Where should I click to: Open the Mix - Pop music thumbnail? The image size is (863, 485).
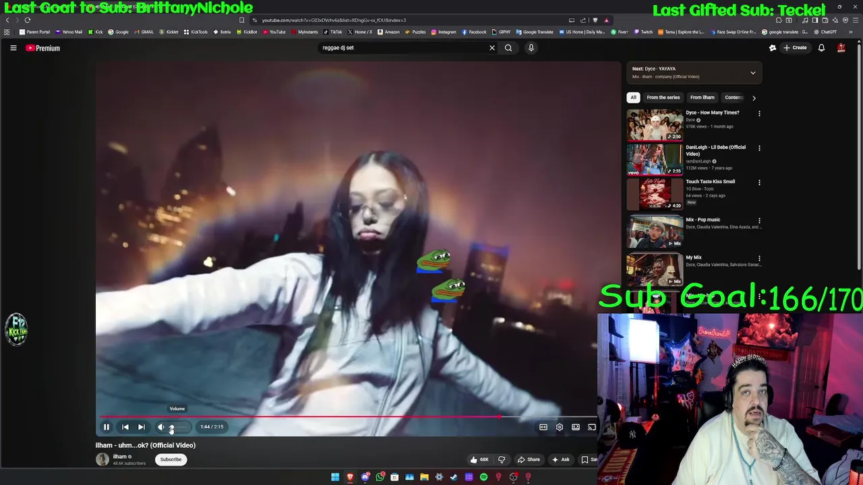point(654,232)
